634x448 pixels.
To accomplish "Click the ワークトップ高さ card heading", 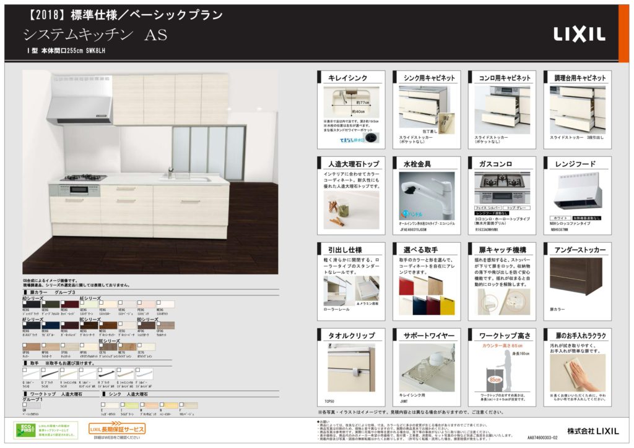I will pos(505,336).
